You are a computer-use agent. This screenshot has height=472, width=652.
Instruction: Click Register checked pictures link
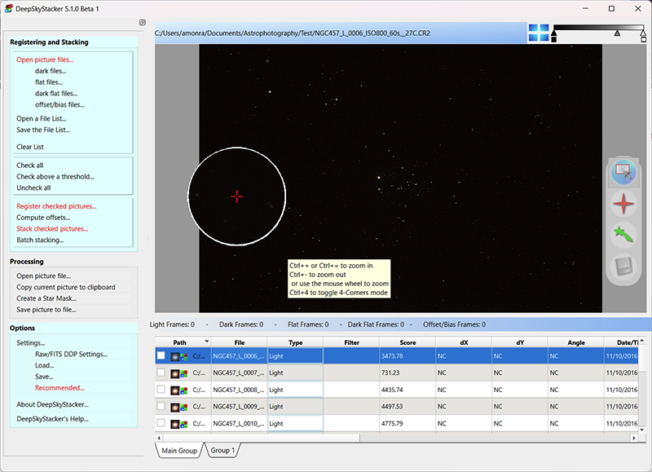[x=56, y=206]
